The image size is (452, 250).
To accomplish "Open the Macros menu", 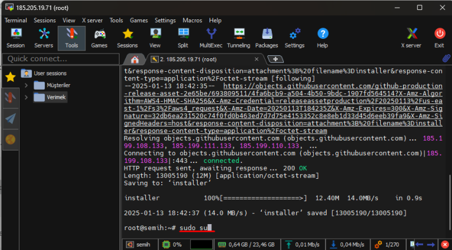I will (192, 20).
